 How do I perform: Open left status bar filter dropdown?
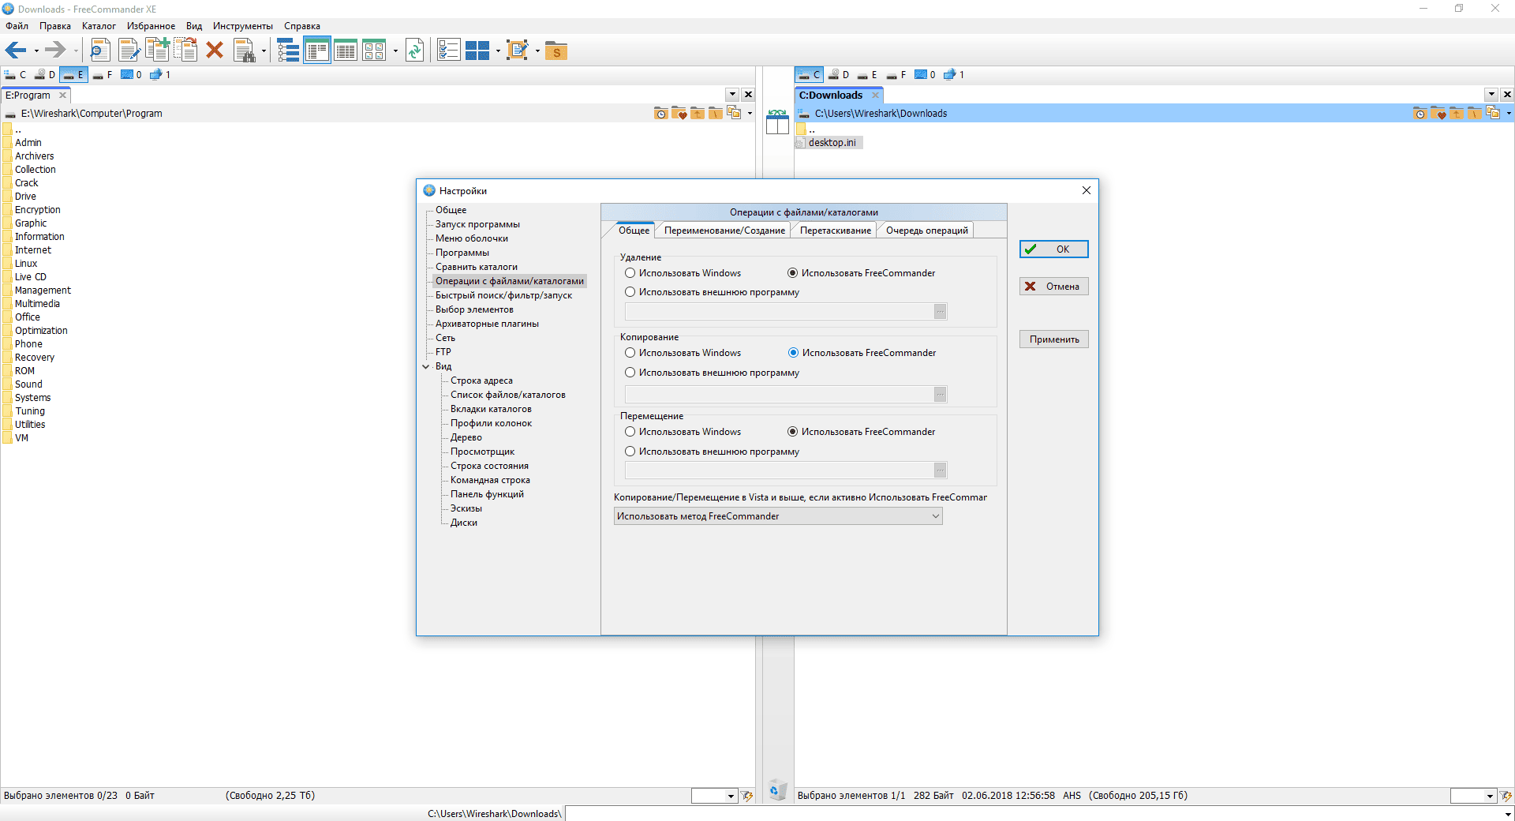(731, 796)
